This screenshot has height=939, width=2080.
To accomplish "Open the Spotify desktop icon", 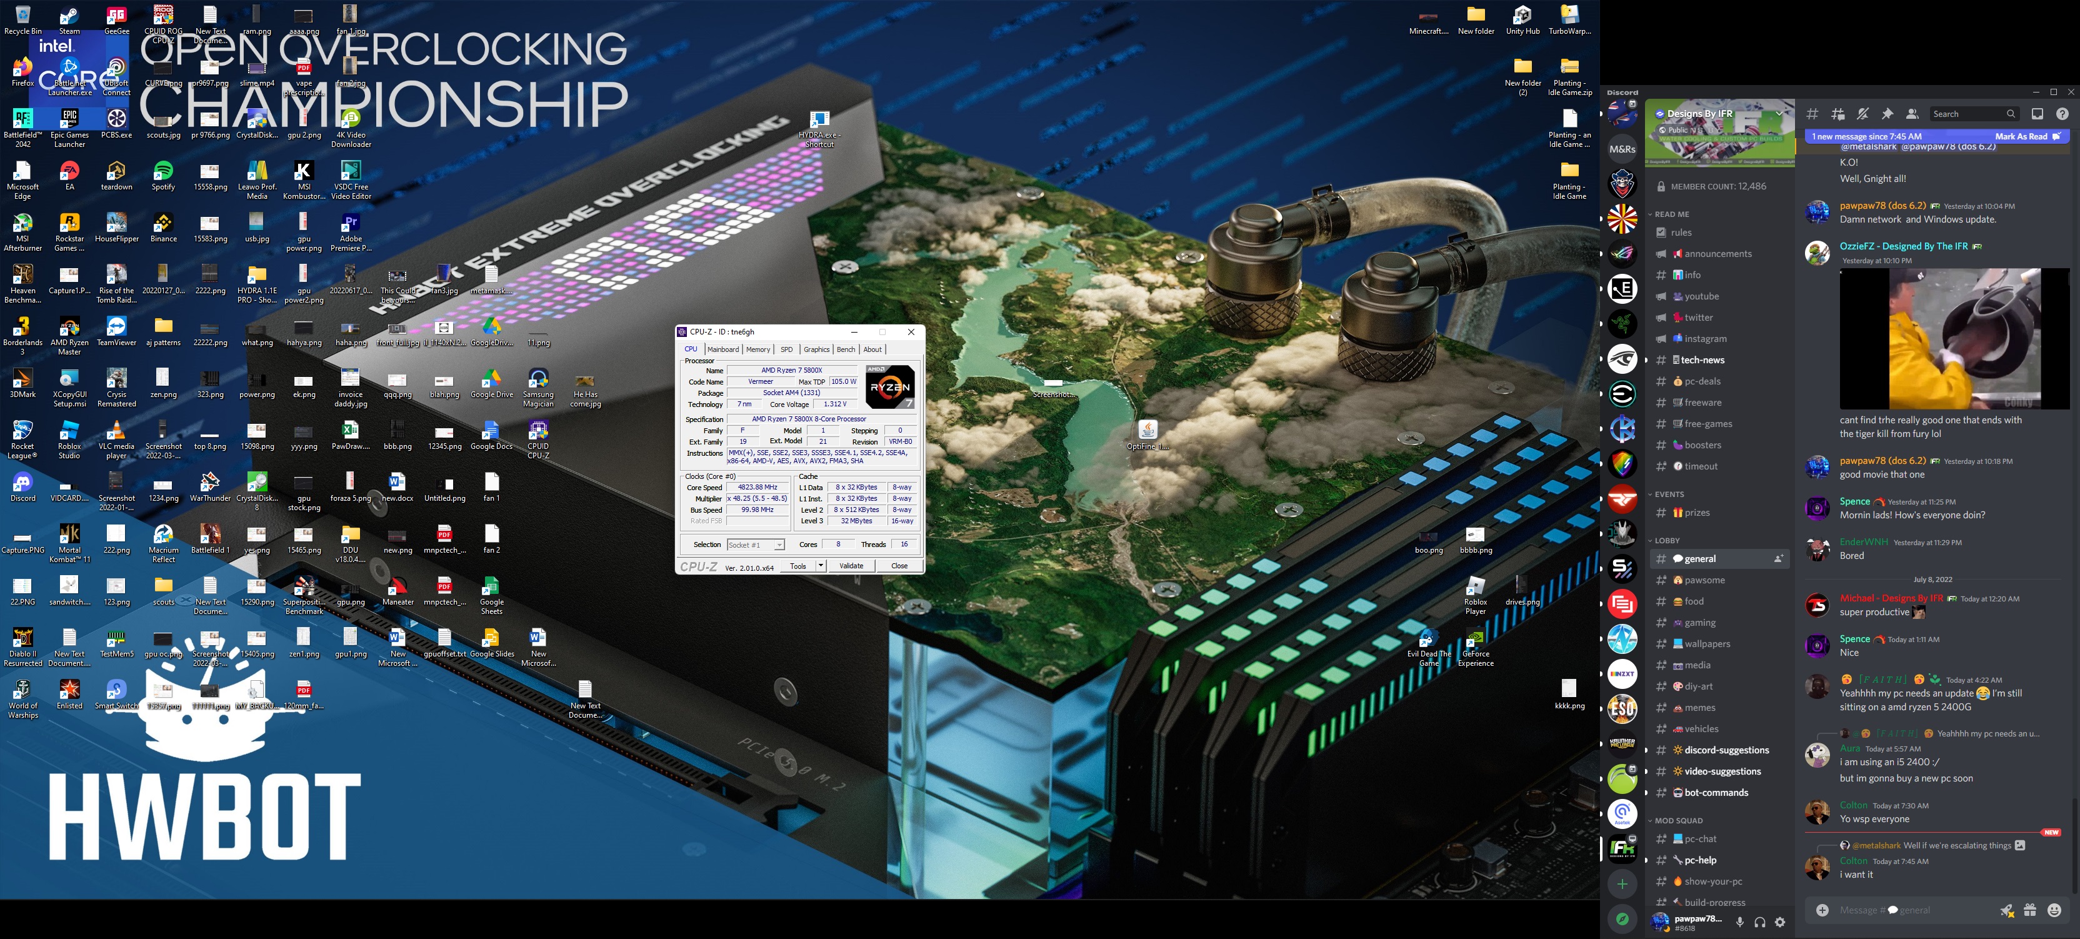I will coord(163,175).
